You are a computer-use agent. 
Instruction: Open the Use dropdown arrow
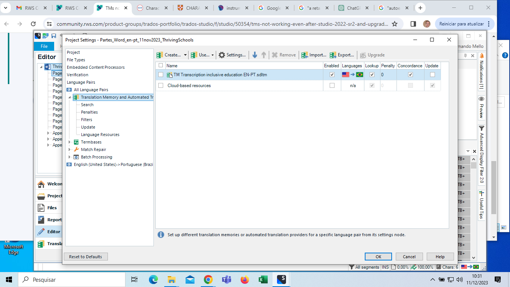click(x=213, y=55)
